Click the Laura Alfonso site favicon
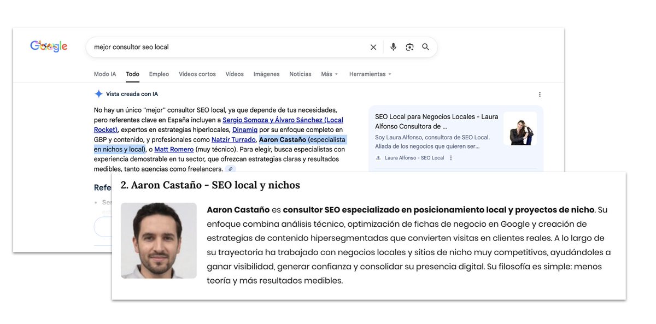Viewport: 656px width, 324px height. tap(378, 158)
